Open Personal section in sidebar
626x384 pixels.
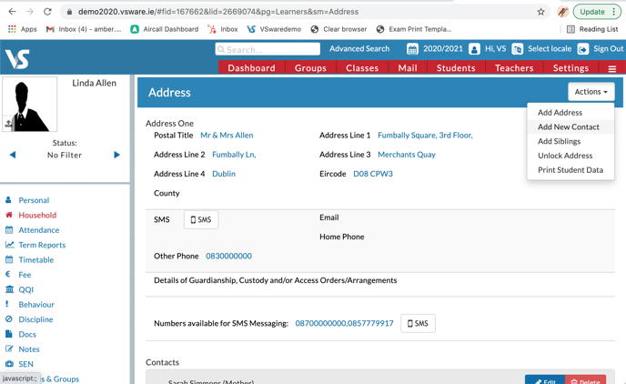point(34,200)
